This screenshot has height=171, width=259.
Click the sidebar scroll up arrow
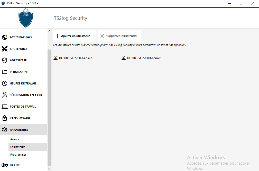tap(49, 31)
